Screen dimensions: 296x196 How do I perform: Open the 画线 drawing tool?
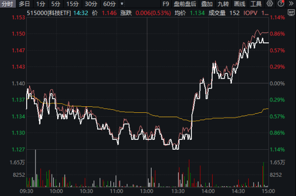tap(240, 4)
